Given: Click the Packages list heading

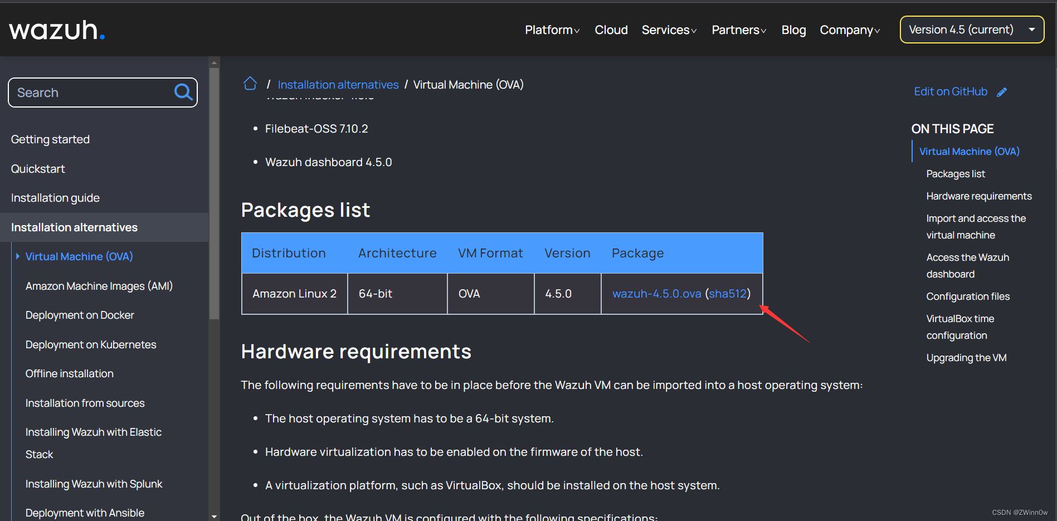Looking at the screenshot, I should [305, 210].
